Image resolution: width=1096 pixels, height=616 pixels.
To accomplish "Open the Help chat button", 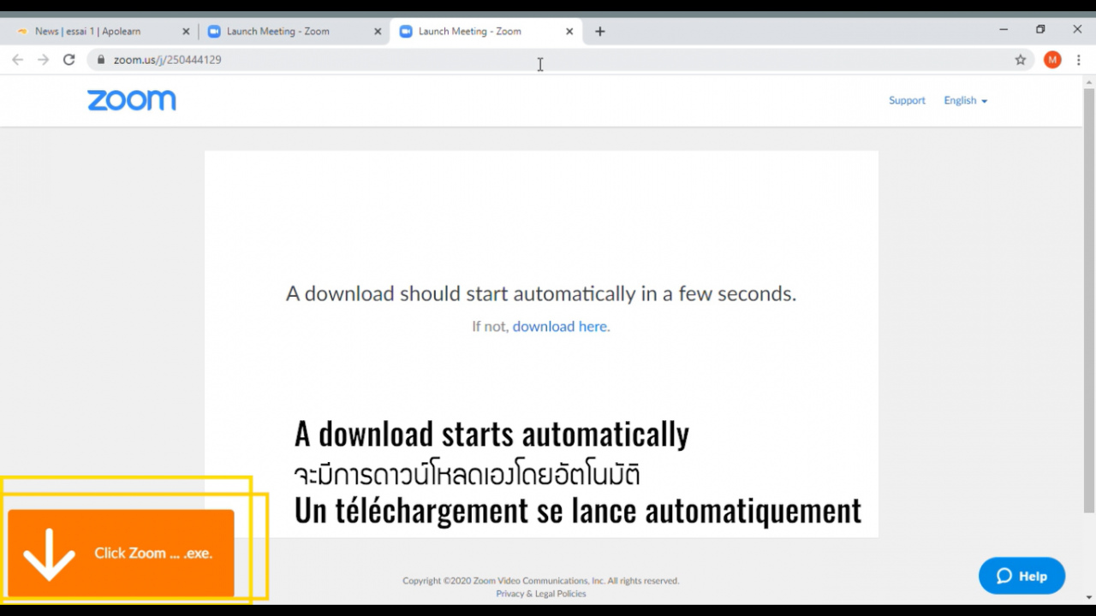I will point(1022,576).
